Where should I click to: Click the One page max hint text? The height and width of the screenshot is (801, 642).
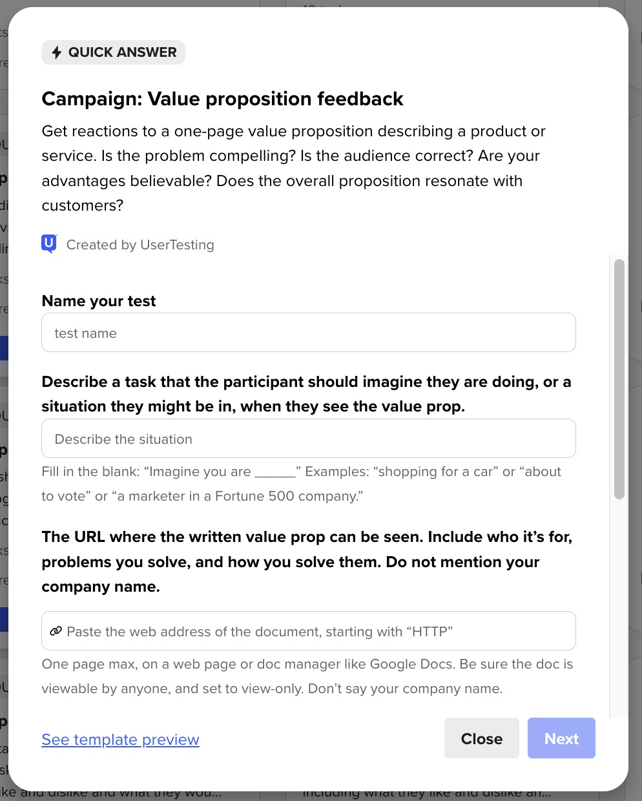tap(307, 676)
